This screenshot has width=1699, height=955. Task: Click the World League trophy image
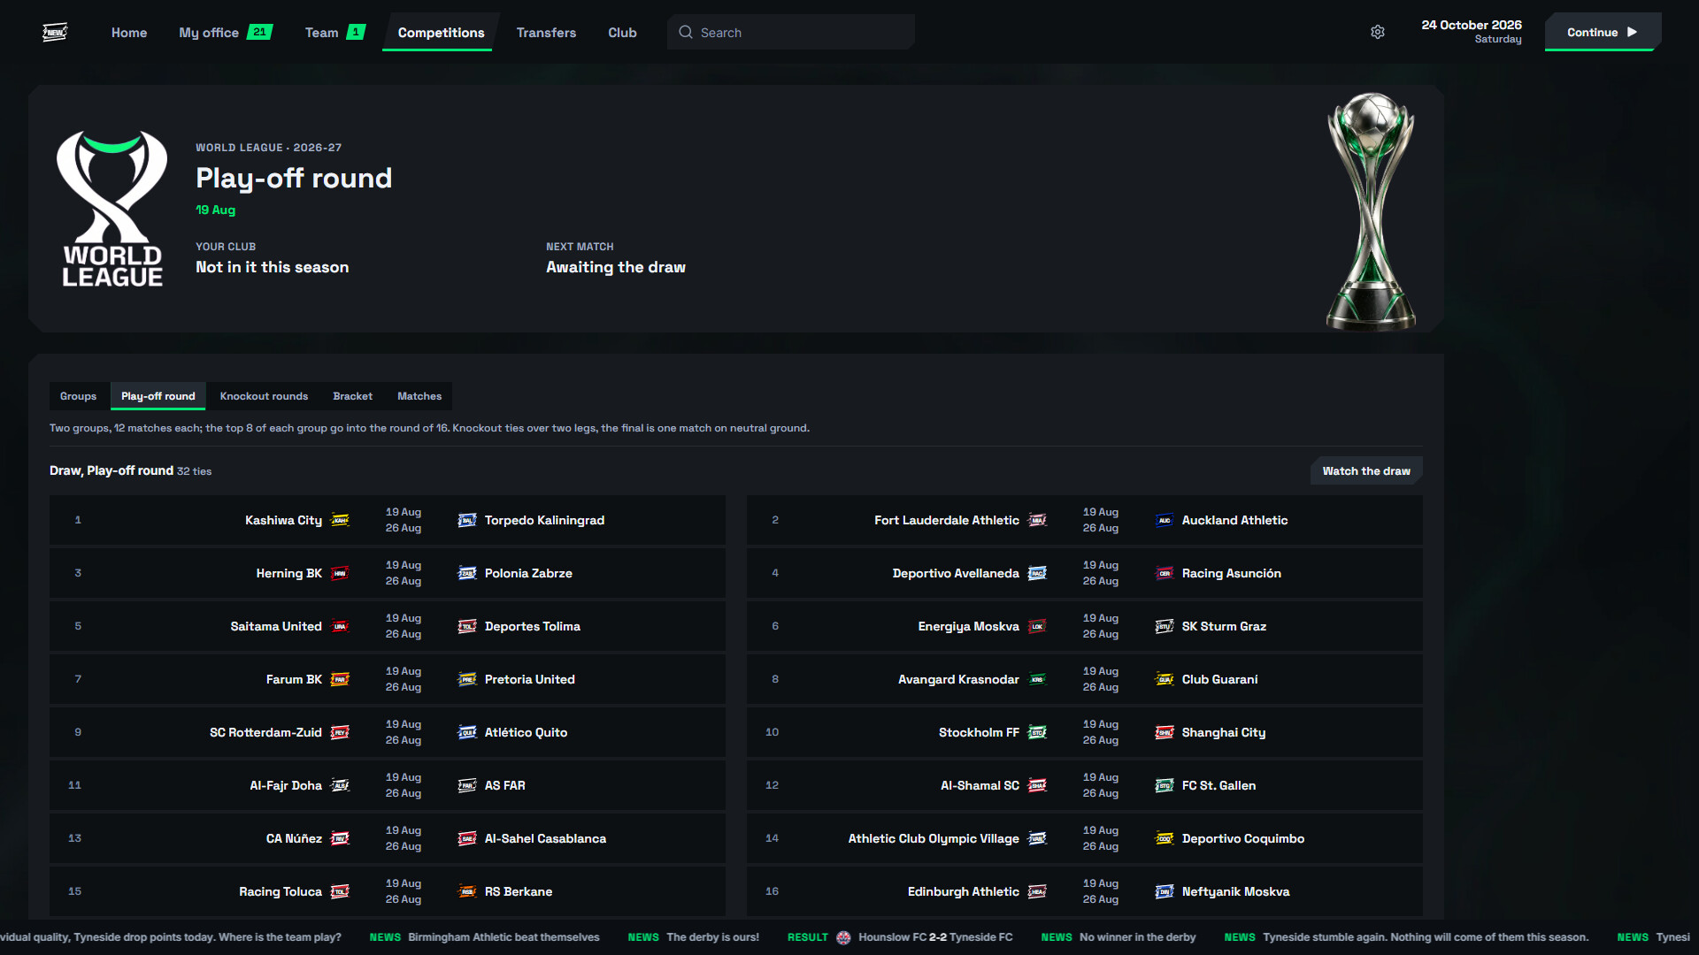click(x=1371, y=210)
